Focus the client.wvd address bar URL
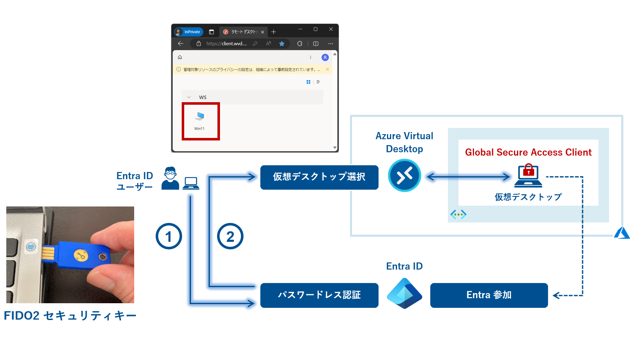This screenshot has height=352, width=633. coord(226,43)
